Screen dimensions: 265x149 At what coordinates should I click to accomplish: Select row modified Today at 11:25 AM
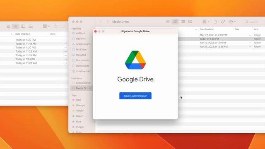(x=34, y=51)
